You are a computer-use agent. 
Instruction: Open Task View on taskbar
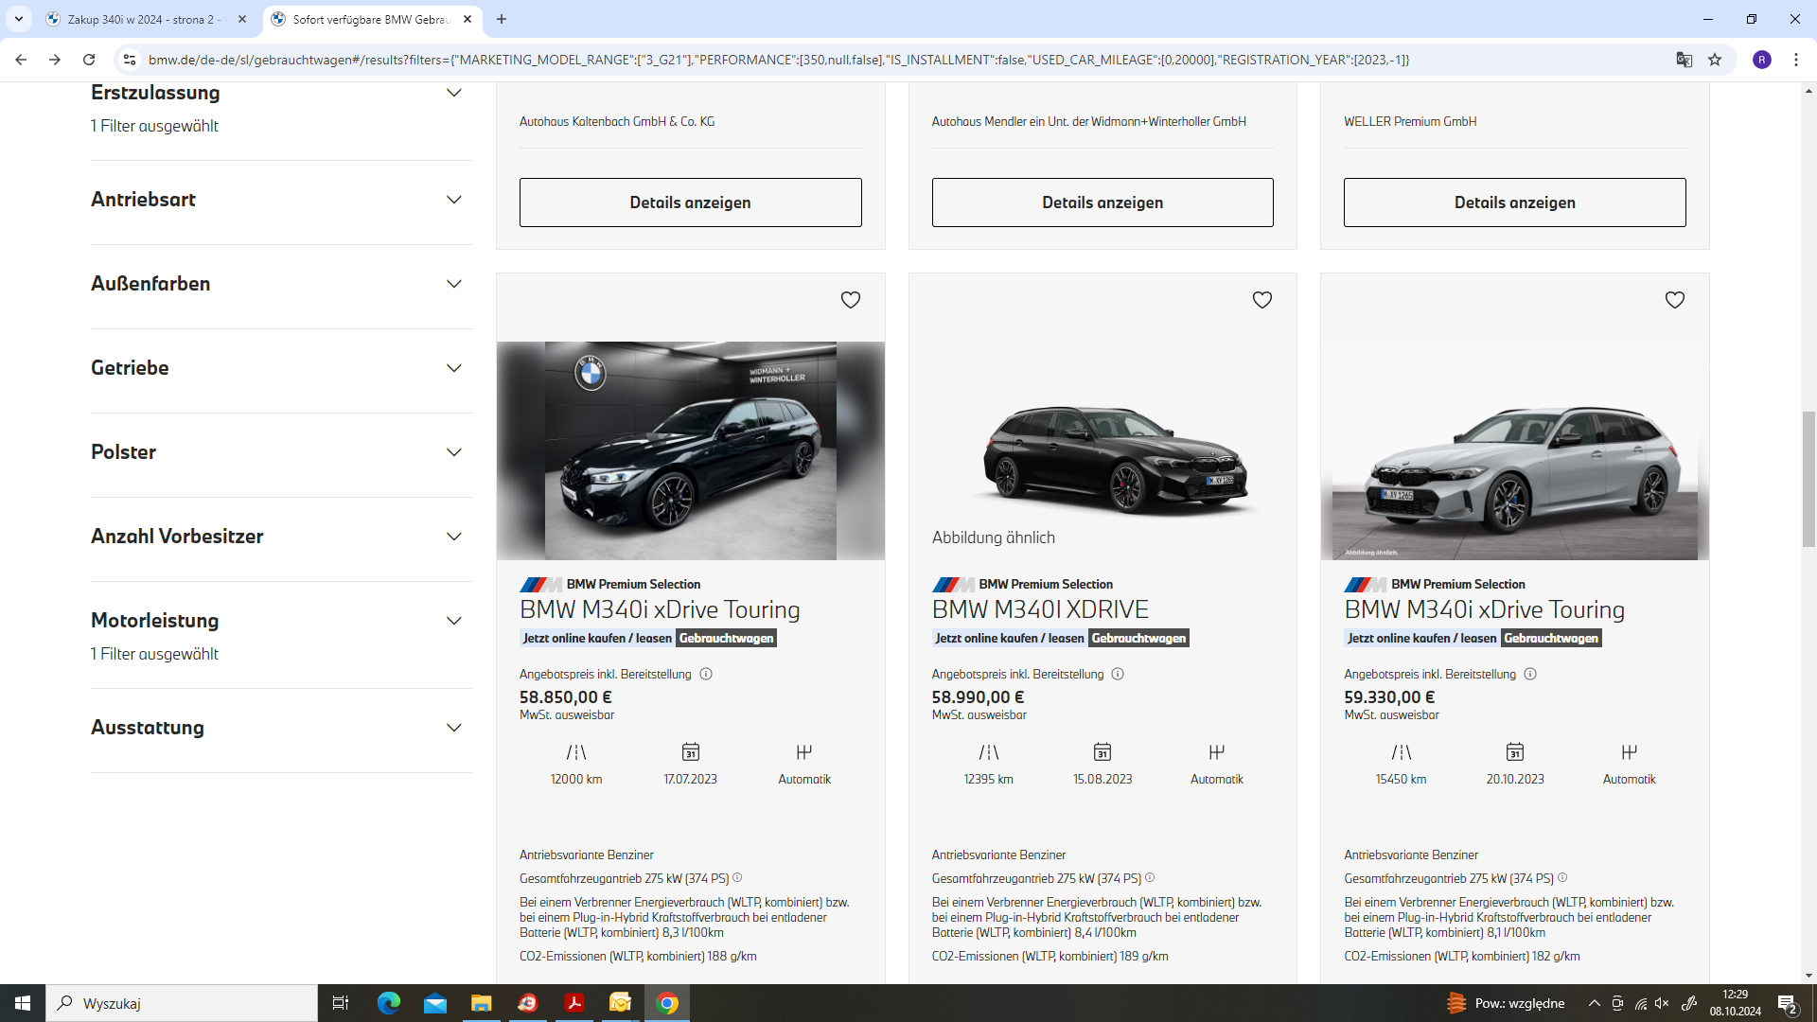point(341,1003)
